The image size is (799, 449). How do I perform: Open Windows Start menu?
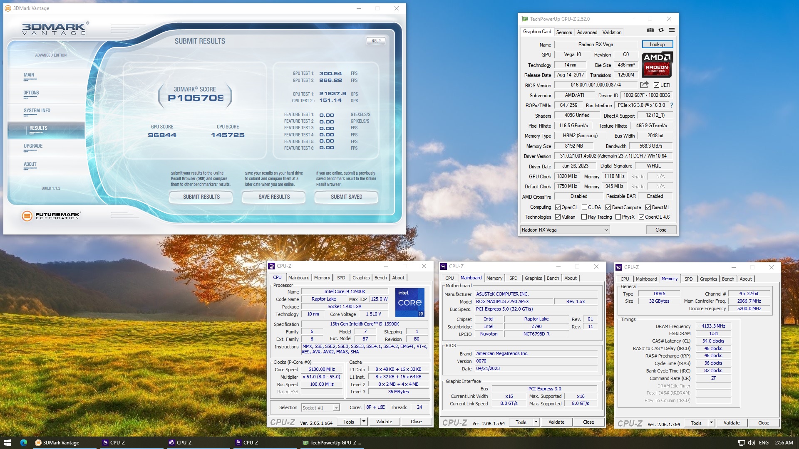(7, 443)
